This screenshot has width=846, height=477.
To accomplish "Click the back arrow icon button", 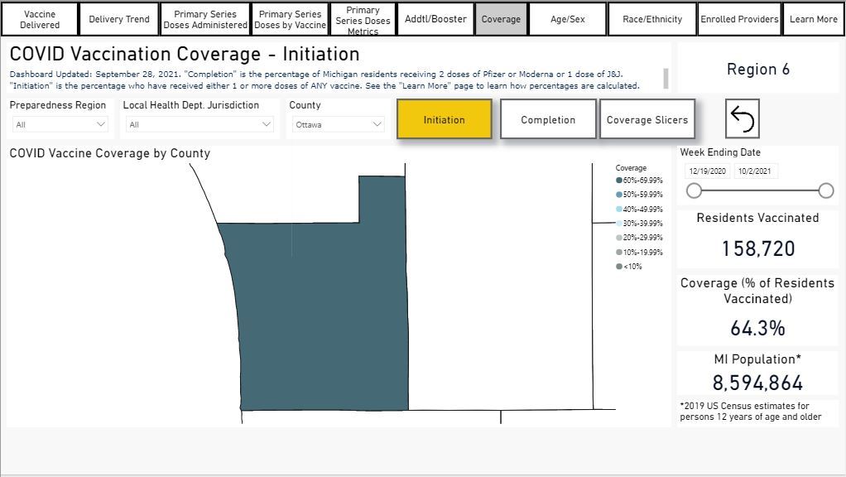I will [743, 119].
